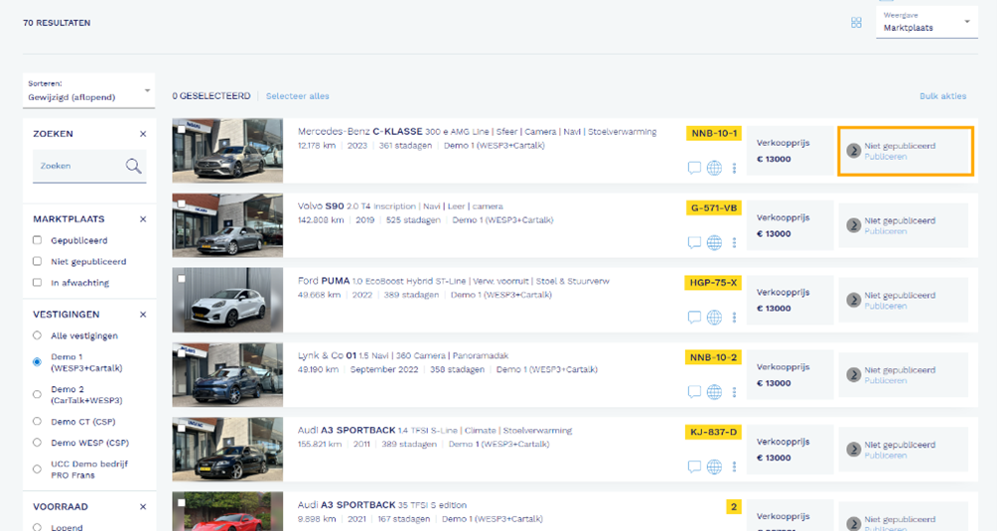Check the Niet gepubliceerd filter

37,261
